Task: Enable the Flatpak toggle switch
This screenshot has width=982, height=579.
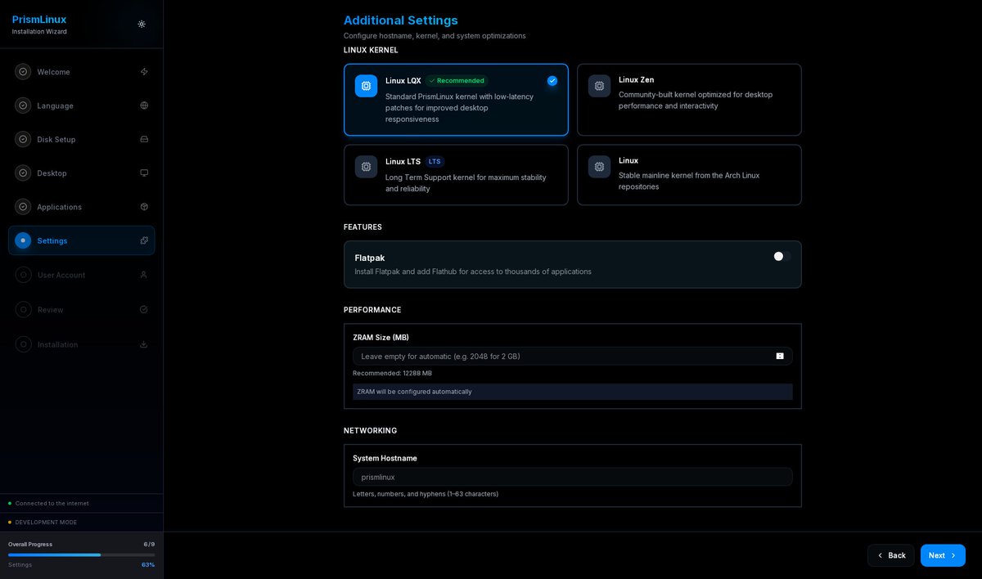Action: (x=782, y=256)
